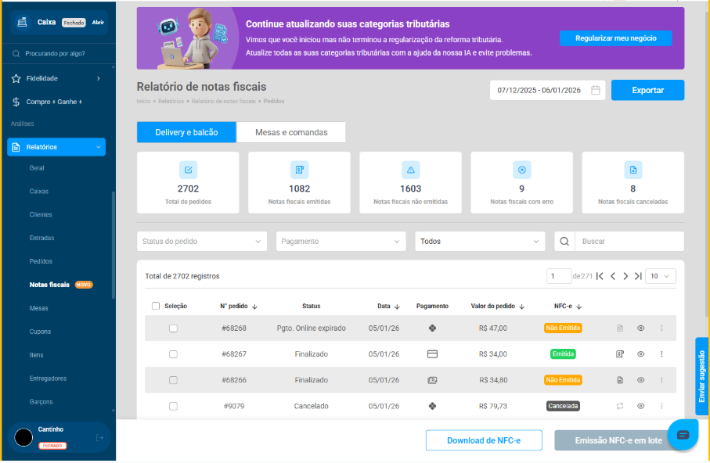
Task: Click the logout icon beside Cantinho
Action: [x=99, y=438]
